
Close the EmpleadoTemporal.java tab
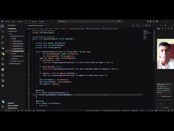click(x=45, y=25)
